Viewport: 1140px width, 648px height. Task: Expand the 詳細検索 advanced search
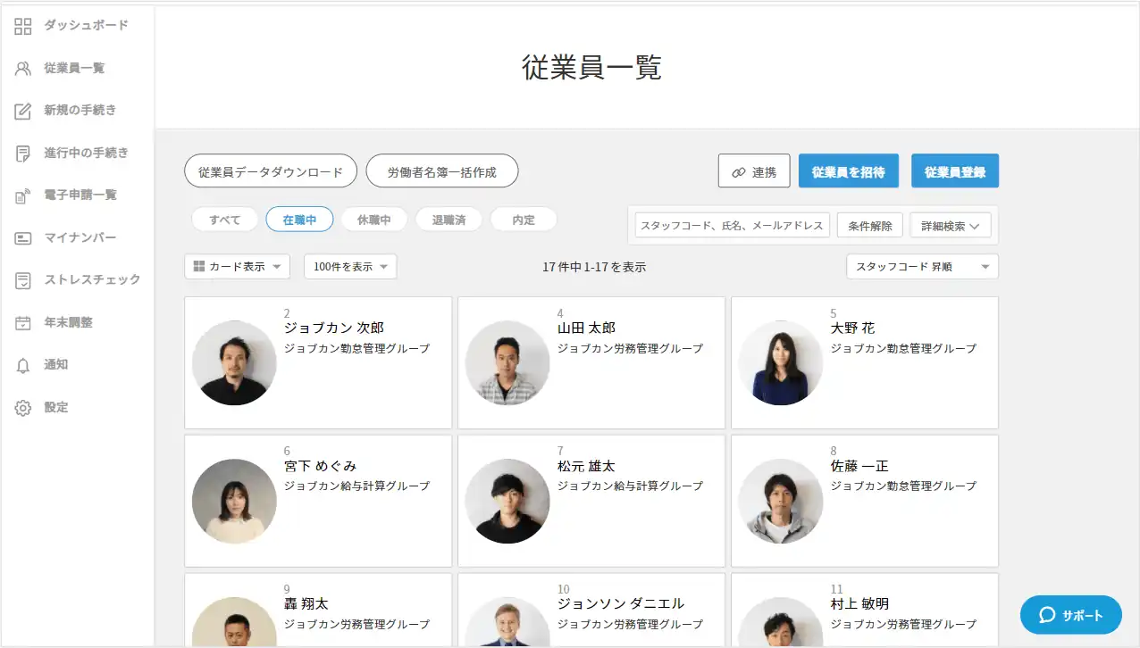point(951,226)
